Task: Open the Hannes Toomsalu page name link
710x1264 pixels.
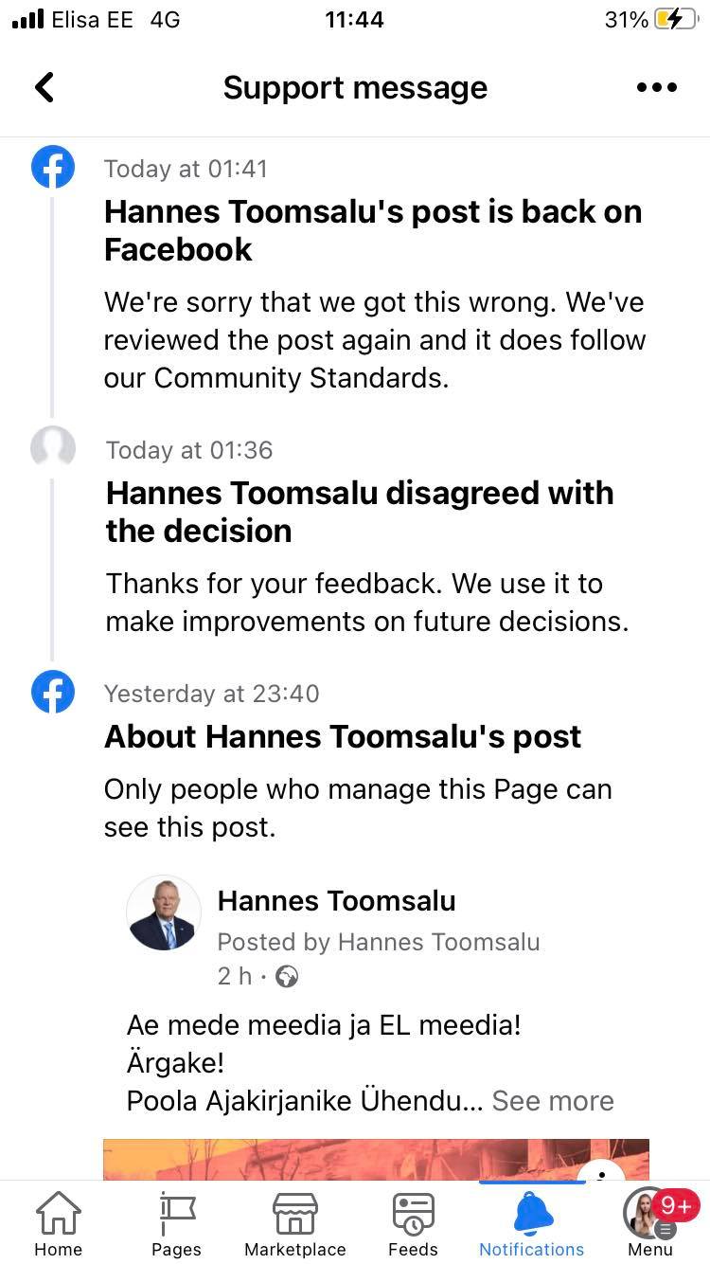Action: pos(336,900)
